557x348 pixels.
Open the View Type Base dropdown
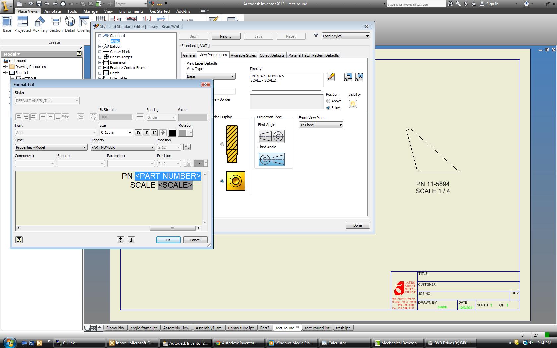pyautogui.click(x=211, y=76)
